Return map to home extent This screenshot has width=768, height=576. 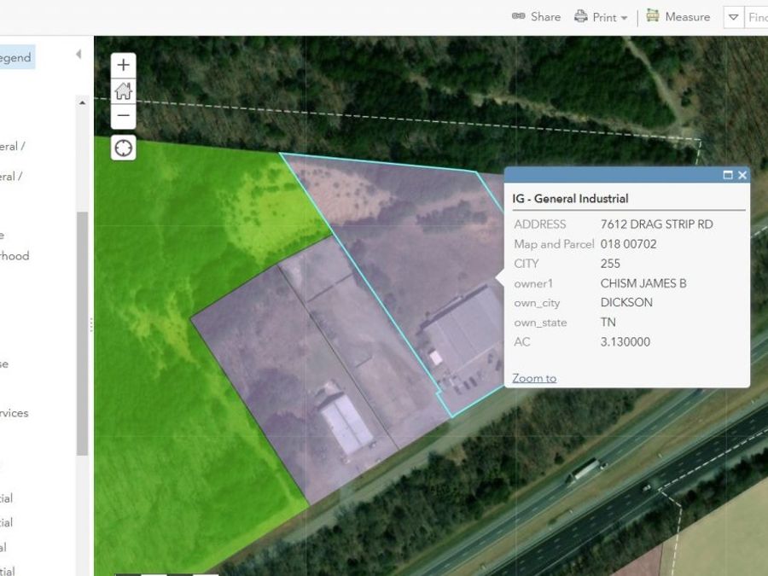124,90
